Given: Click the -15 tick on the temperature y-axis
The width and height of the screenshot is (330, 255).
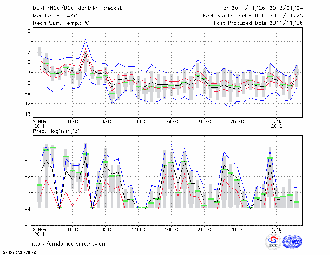Looking at the screenshot, I should tap(28, 114).
